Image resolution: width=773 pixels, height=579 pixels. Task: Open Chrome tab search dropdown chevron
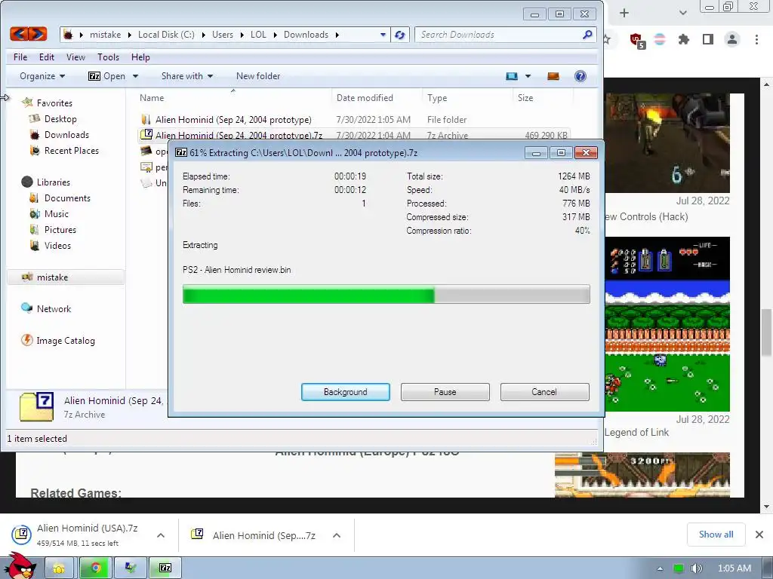(682, 13)
